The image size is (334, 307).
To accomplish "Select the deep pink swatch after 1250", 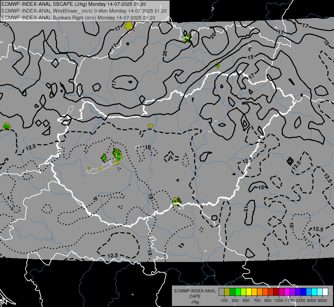I will [x=281, y=292].
